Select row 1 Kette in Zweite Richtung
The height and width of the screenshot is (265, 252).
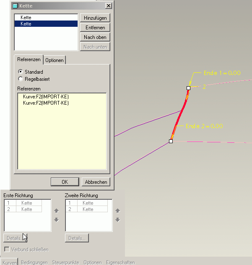[x=87, y=203]
